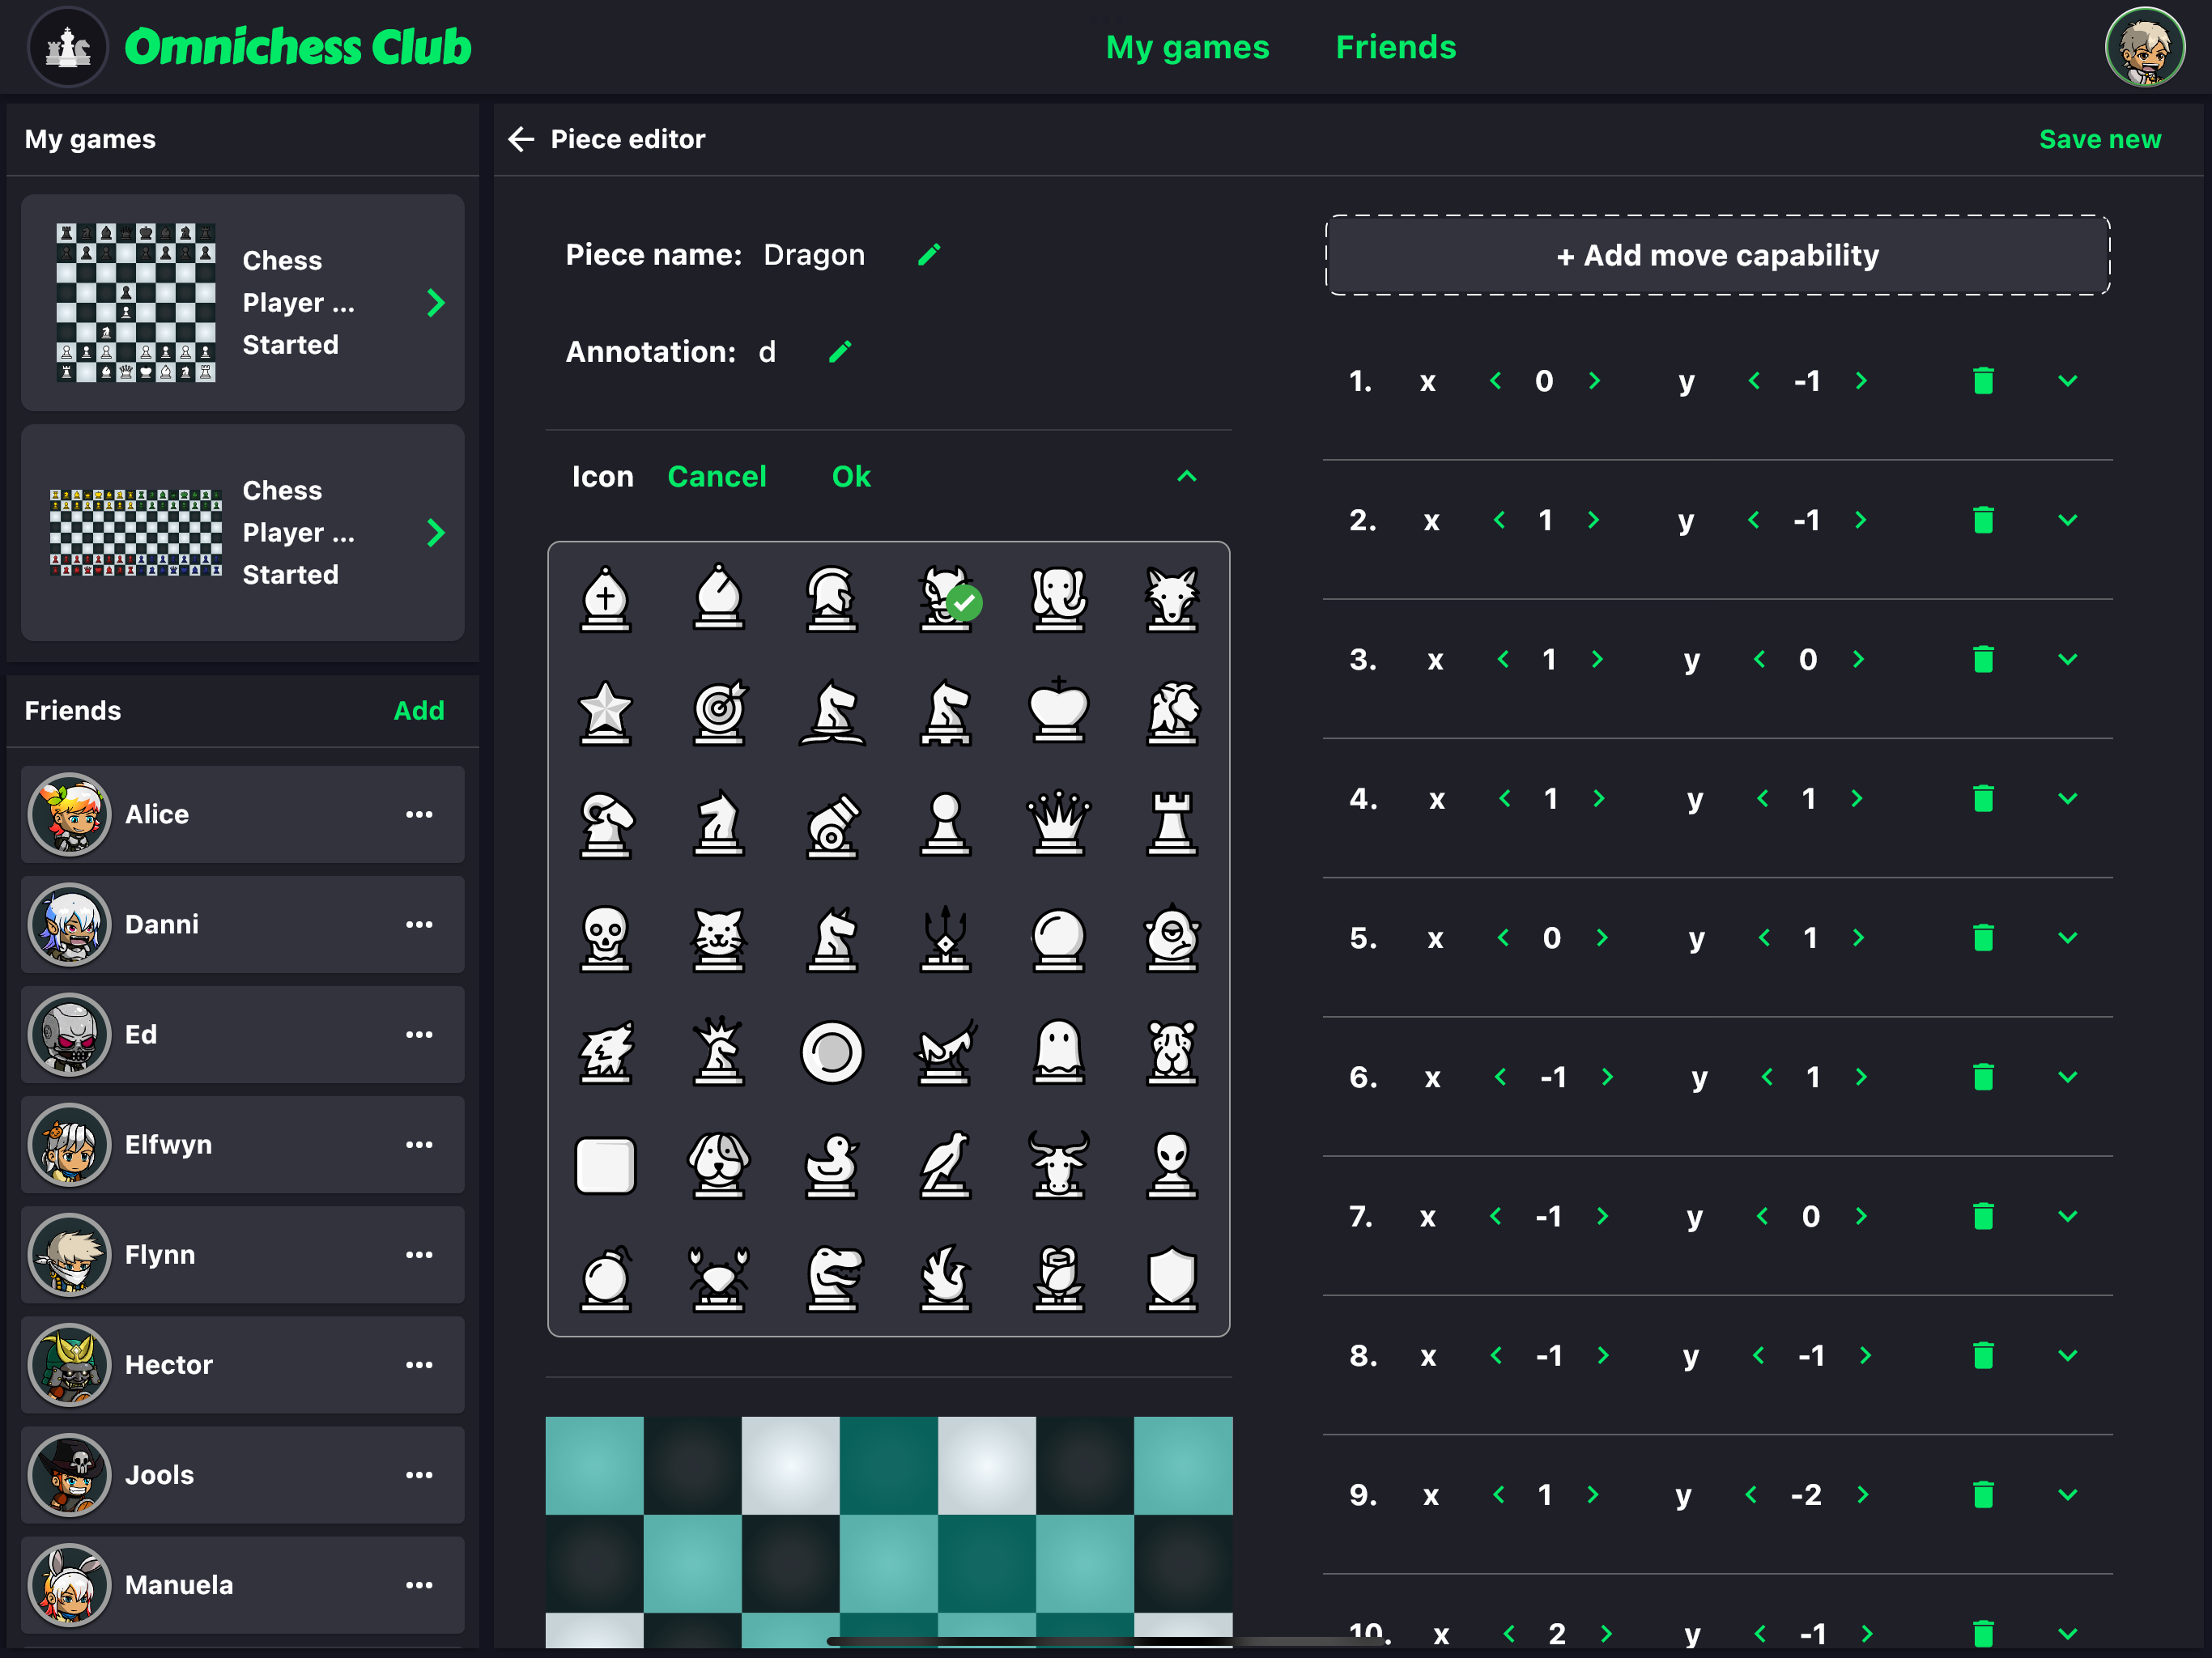Increase x value of move 9
2212x1658 pixels.
click(1592, 1494)
